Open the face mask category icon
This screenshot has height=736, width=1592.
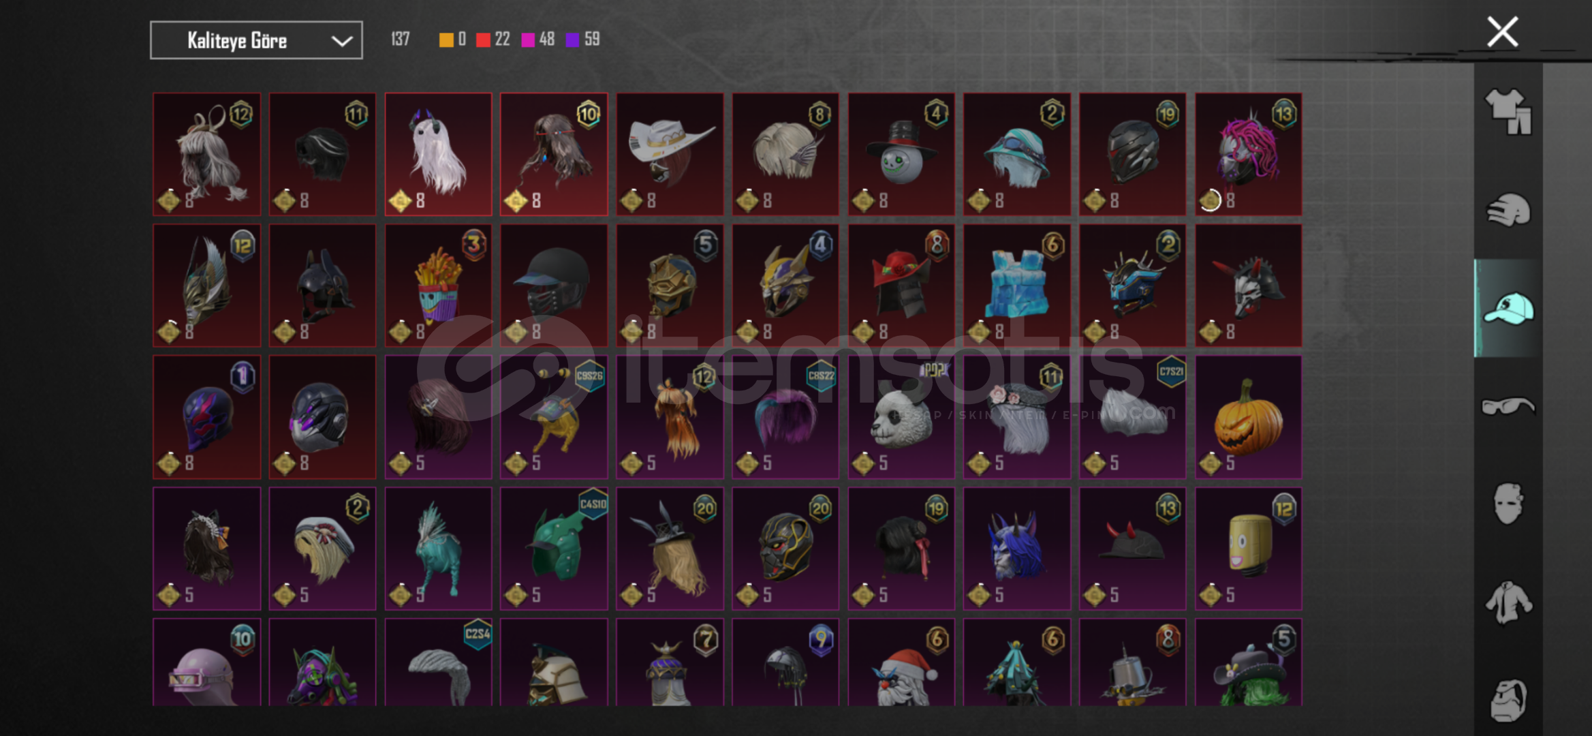pyautogui.click(x=1508, y=504)
